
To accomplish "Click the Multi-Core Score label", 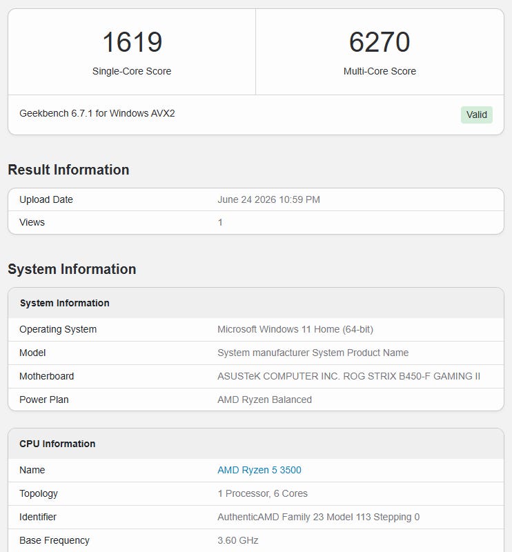I will point(380,71).
